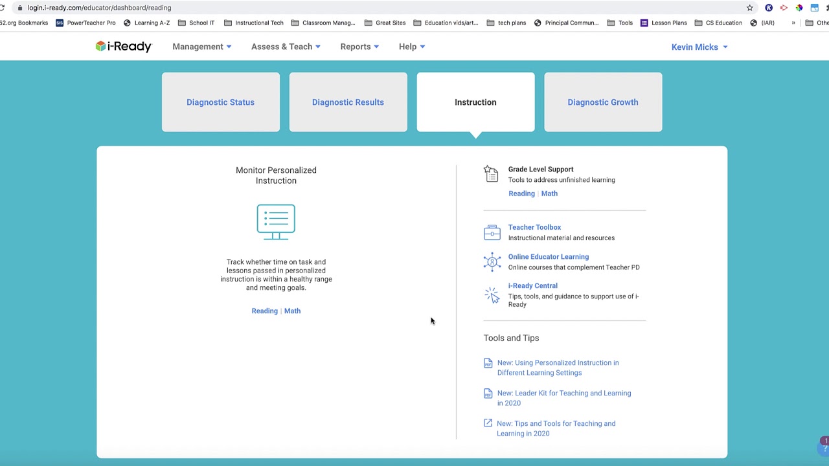The image size is (829, 466).
Task: Switch to the Diagnostic Status tab
Action: pos(220,102)
